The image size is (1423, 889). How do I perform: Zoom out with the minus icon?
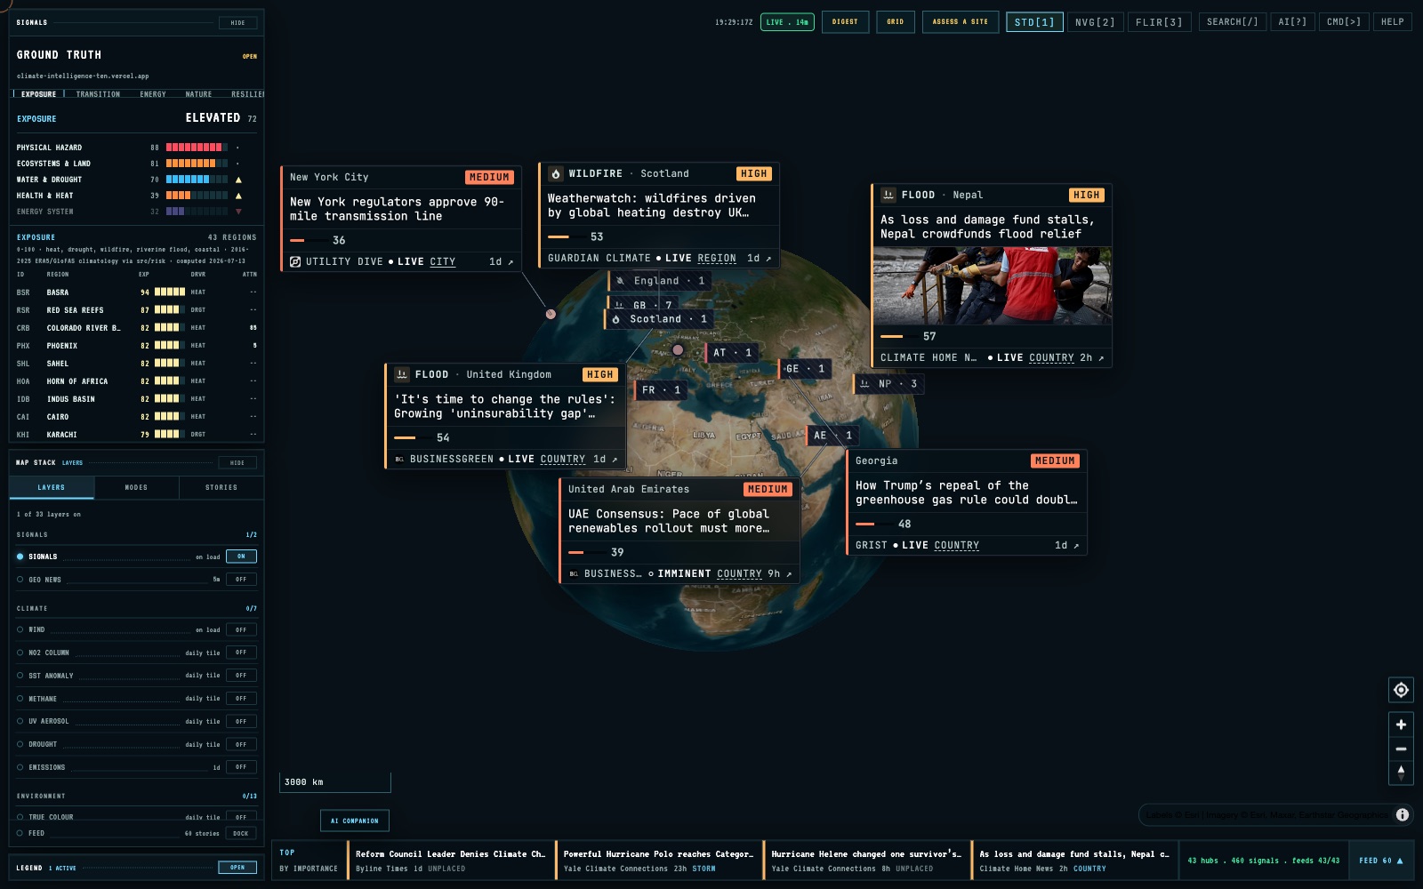point(1401,749)
